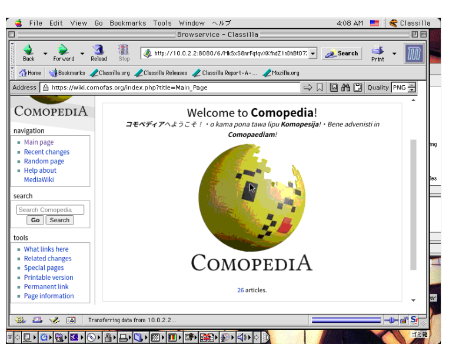
Task: Click the Go button under search
Action: (x=35, y=220)
